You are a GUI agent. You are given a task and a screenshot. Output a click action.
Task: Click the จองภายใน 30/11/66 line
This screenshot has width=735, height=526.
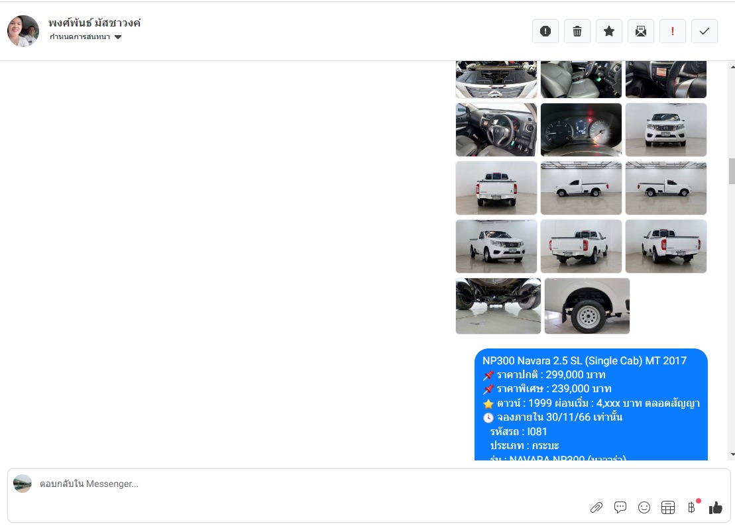553,417
